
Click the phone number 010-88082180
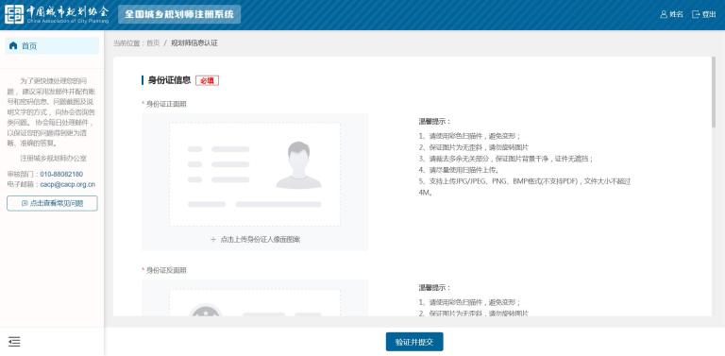(x=61, y=175)
